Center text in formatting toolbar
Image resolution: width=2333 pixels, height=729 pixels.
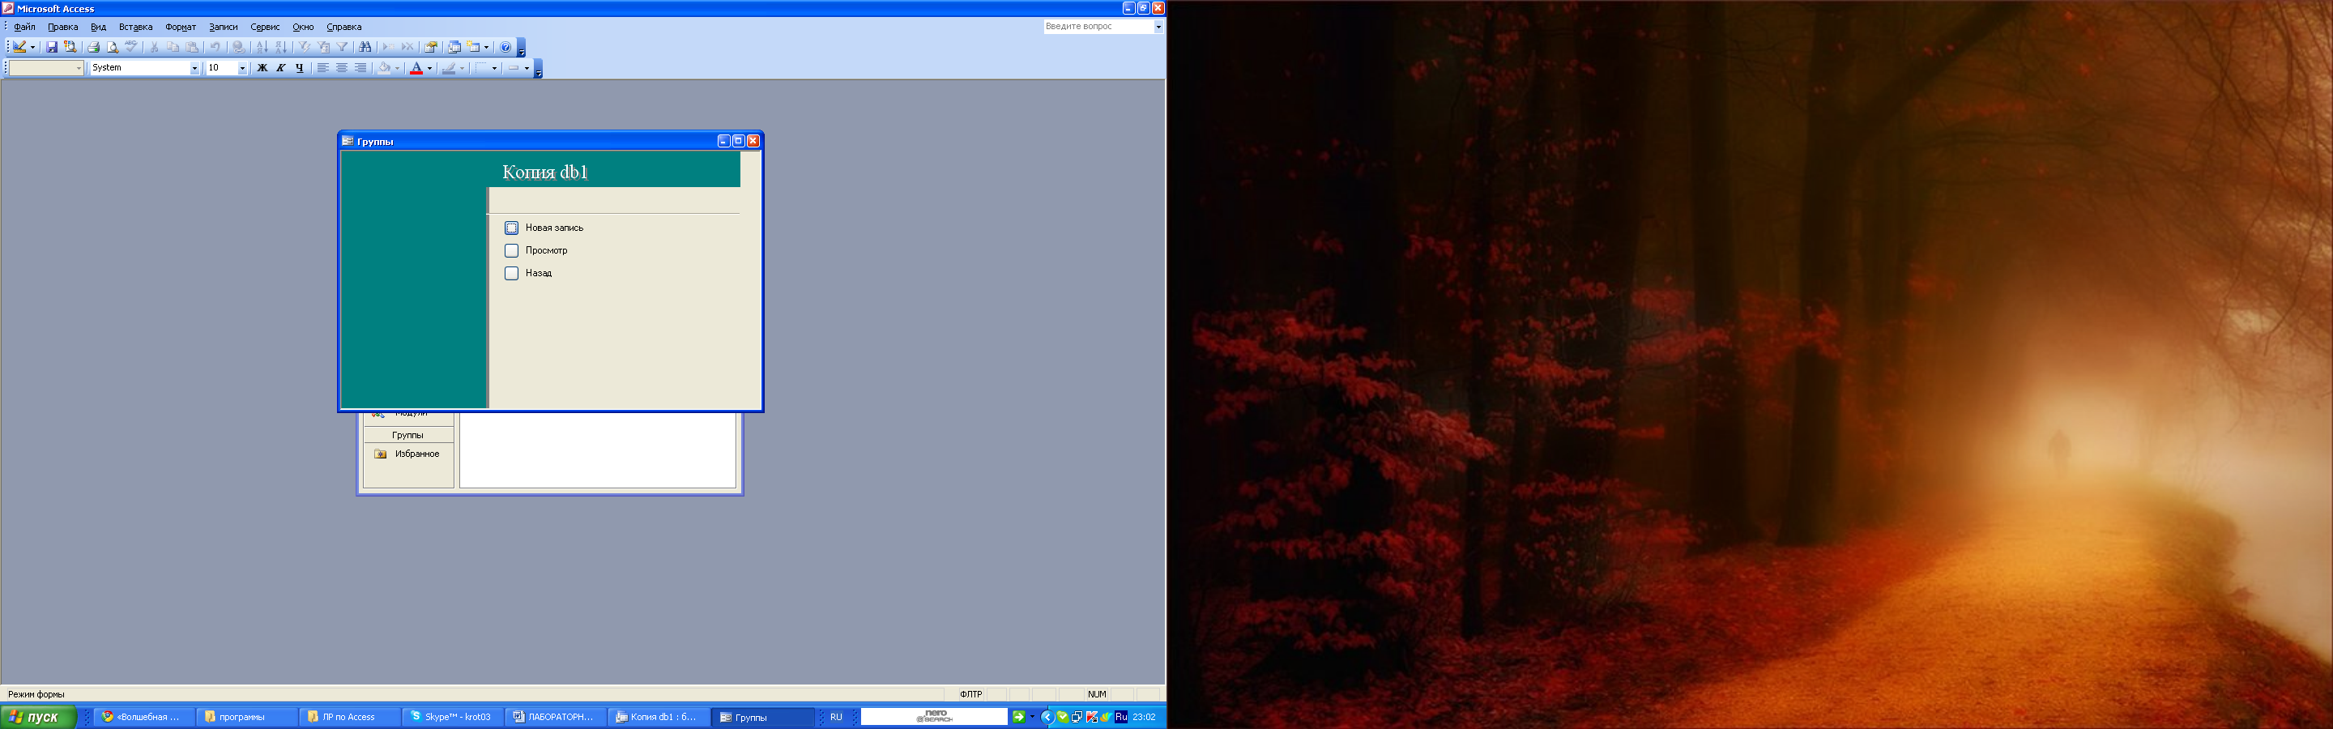pos(341,68)
